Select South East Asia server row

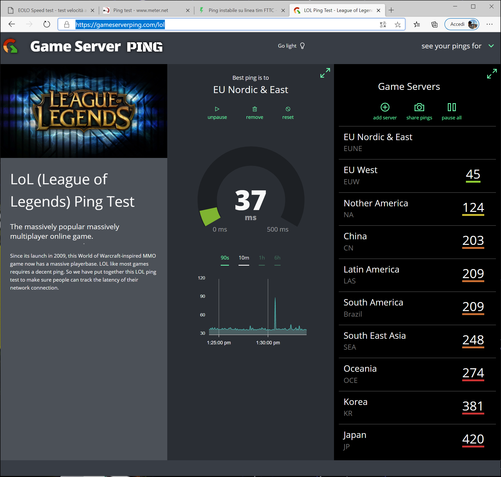(x=417, y=341)
